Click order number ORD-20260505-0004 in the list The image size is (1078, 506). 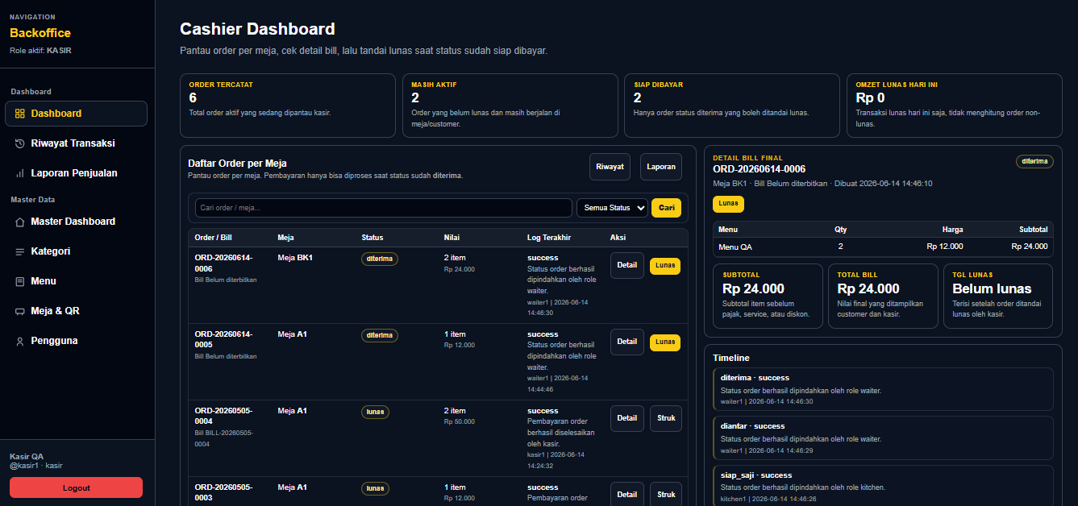[x=223, y=416]
